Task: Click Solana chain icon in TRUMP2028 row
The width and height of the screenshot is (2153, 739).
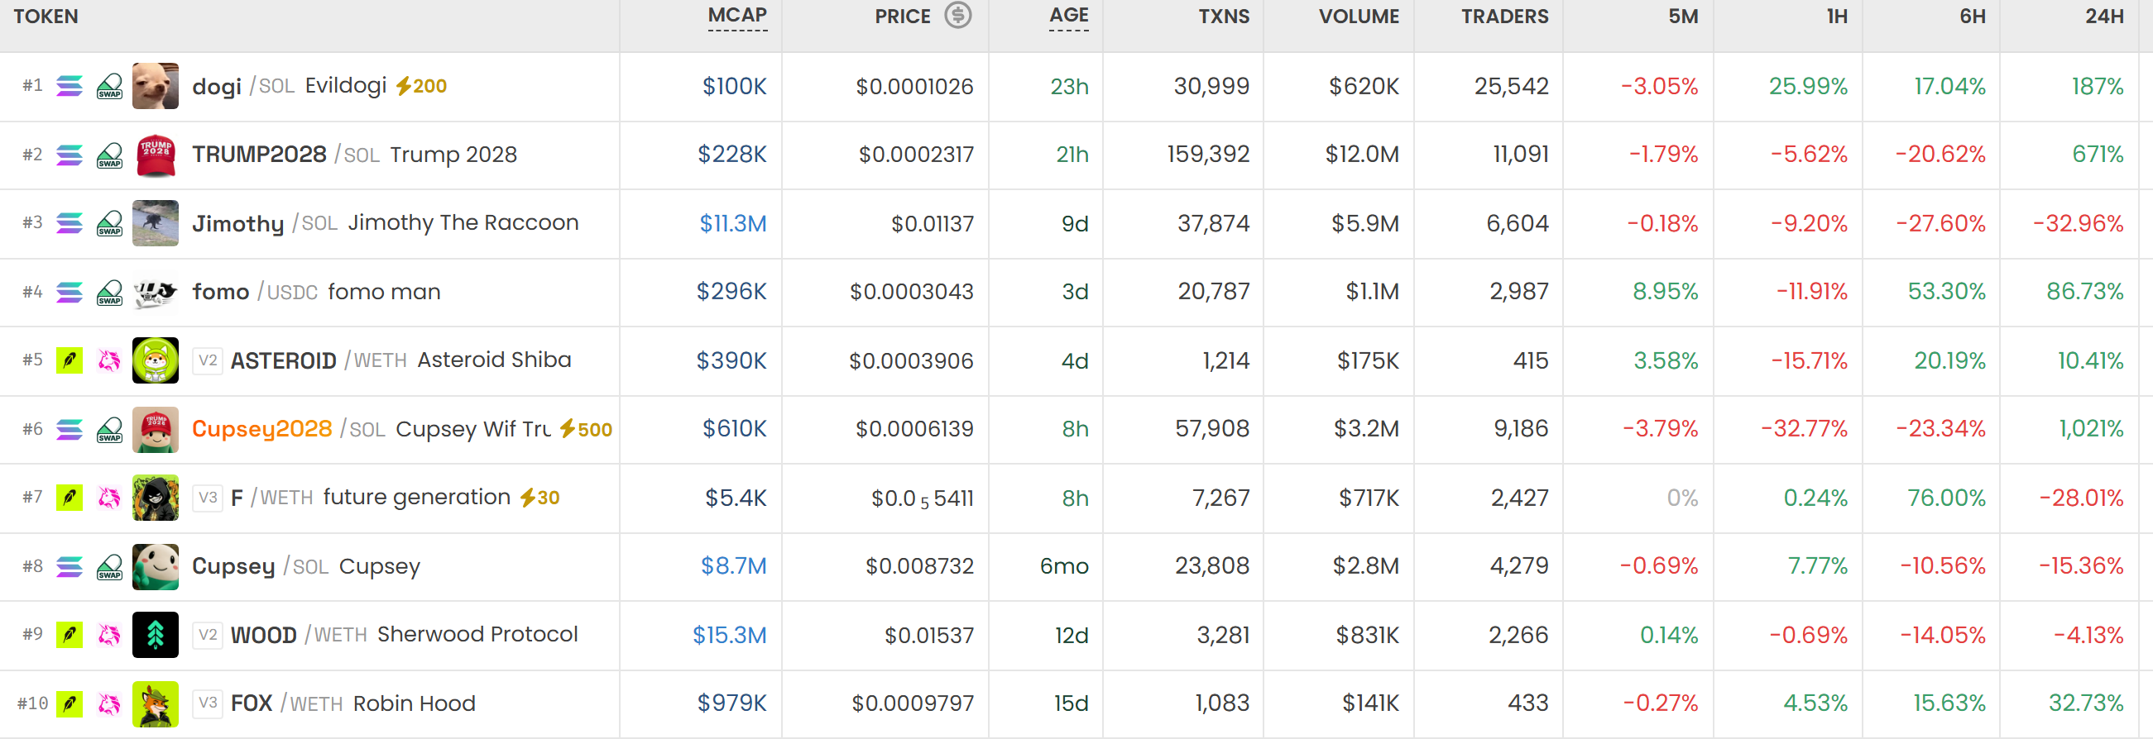Action: click(70, 155)
